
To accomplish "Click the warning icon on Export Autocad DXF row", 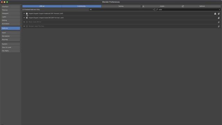I will pos(215,14).
